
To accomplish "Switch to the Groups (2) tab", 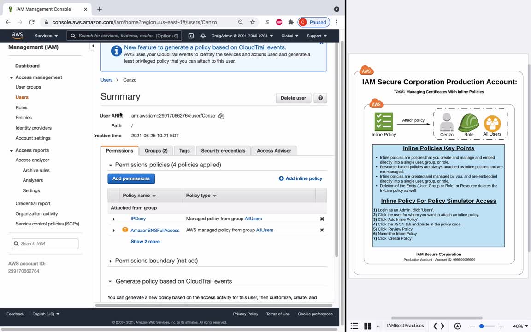I will point(156,150).
